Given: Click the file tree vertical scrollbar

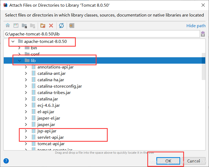Looking at the screenshot, I should (x=203, y=66).
